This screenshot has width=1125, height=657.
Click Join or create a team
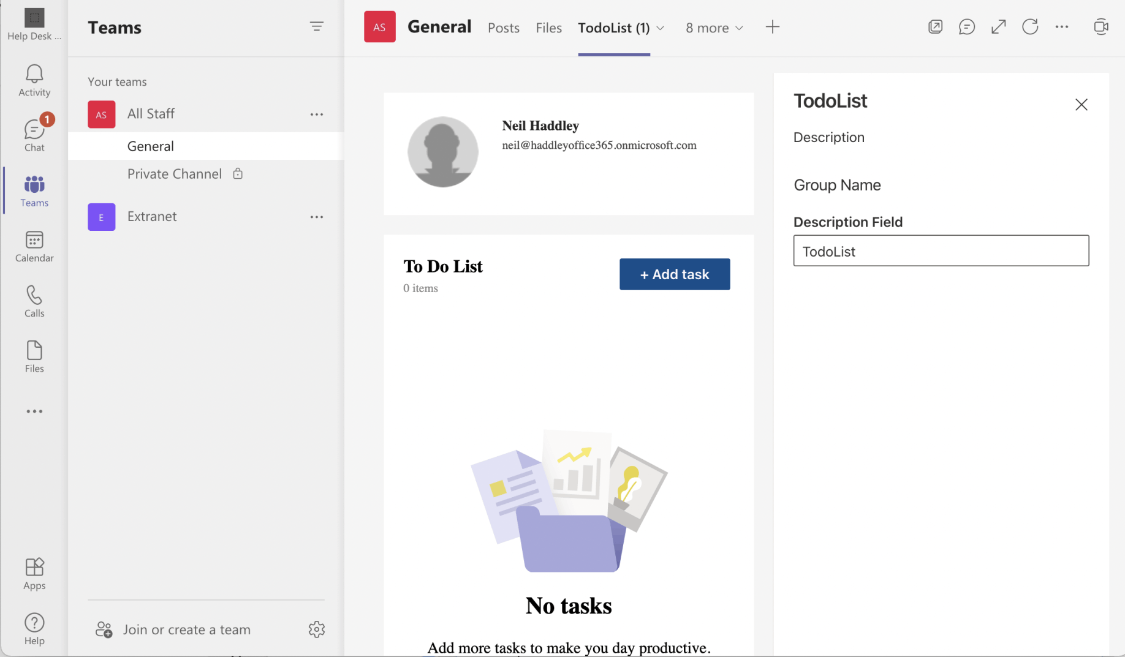[x=187, y=629]
